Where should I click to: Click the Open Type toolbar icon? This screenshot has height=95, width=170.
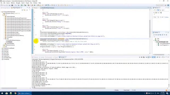pos(38,5)
